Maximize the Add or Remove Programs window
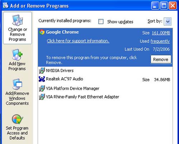The image size is (179, 144). [x=164, y=5]
